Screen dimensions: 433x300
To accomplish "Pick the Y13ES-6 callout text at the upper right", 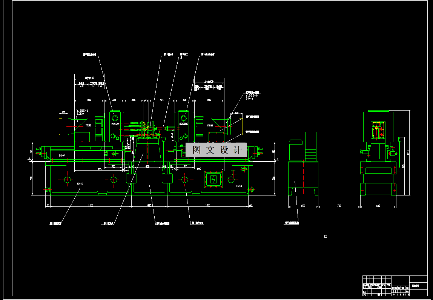I will click(251, 95).
